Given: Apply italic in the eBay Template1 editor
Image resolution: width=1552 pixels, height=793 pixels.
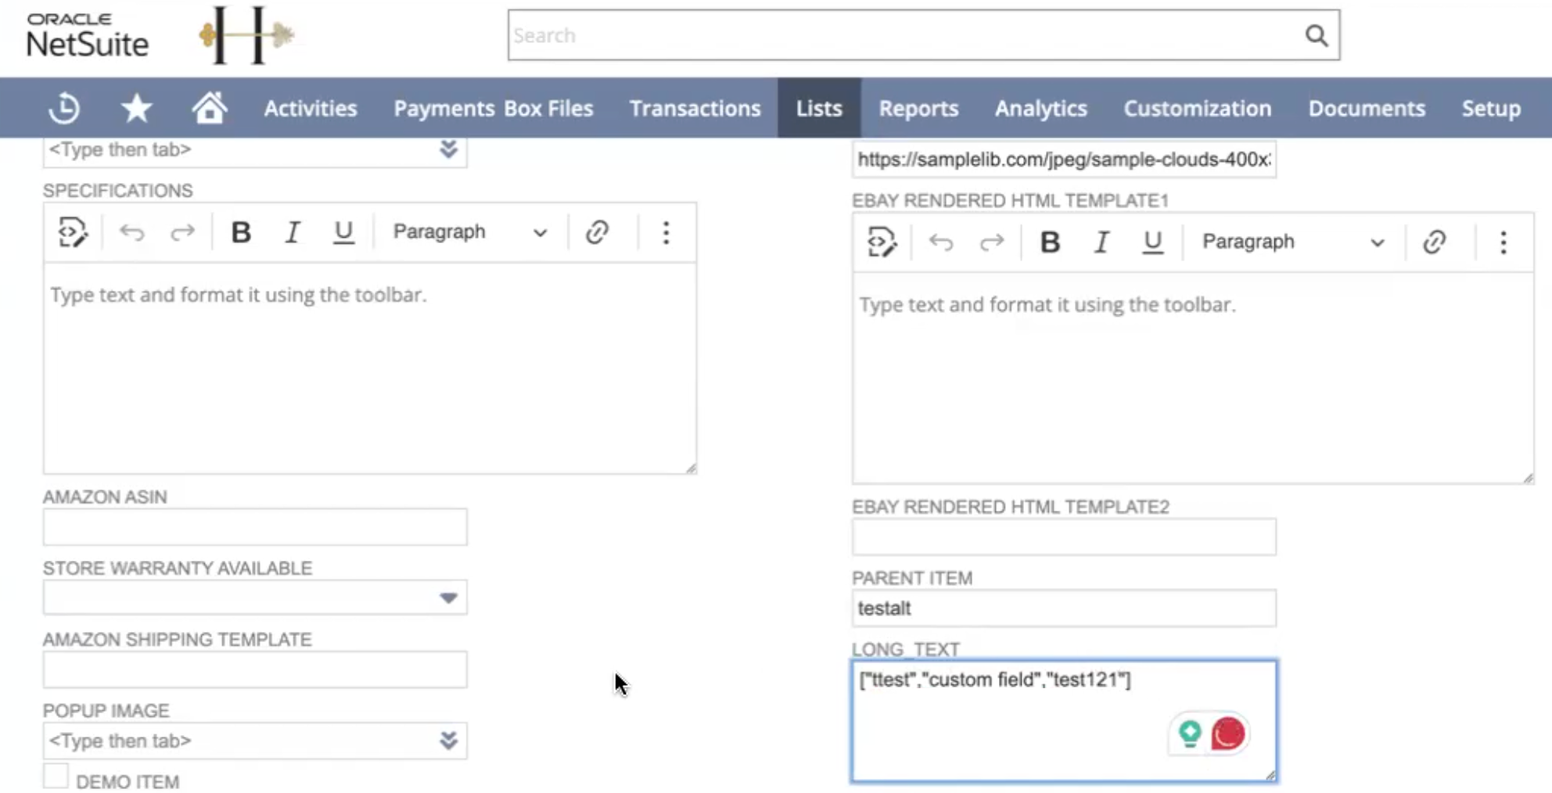Looking at the screenshot, I should [x=1101, y=242].
